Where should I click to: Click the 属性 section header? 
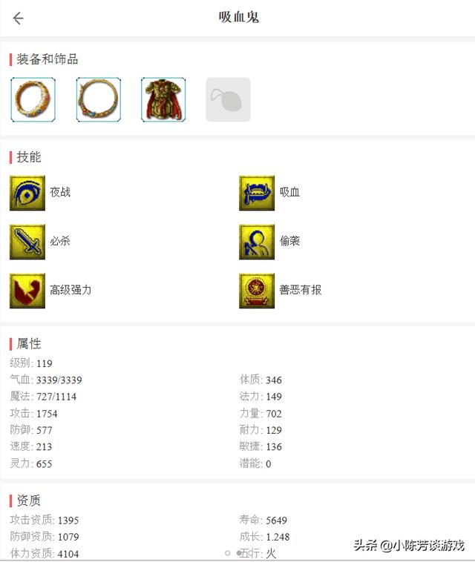(29, 344)
